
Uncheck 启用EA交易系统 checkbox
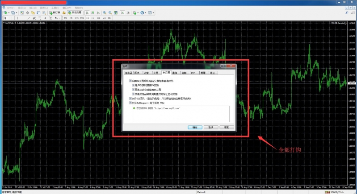[x=130, y=81]
